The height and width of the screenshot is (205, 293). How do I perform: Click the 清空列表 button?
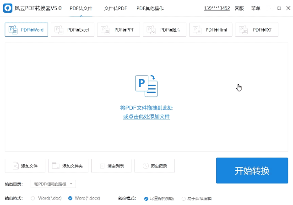pos(112,166)
